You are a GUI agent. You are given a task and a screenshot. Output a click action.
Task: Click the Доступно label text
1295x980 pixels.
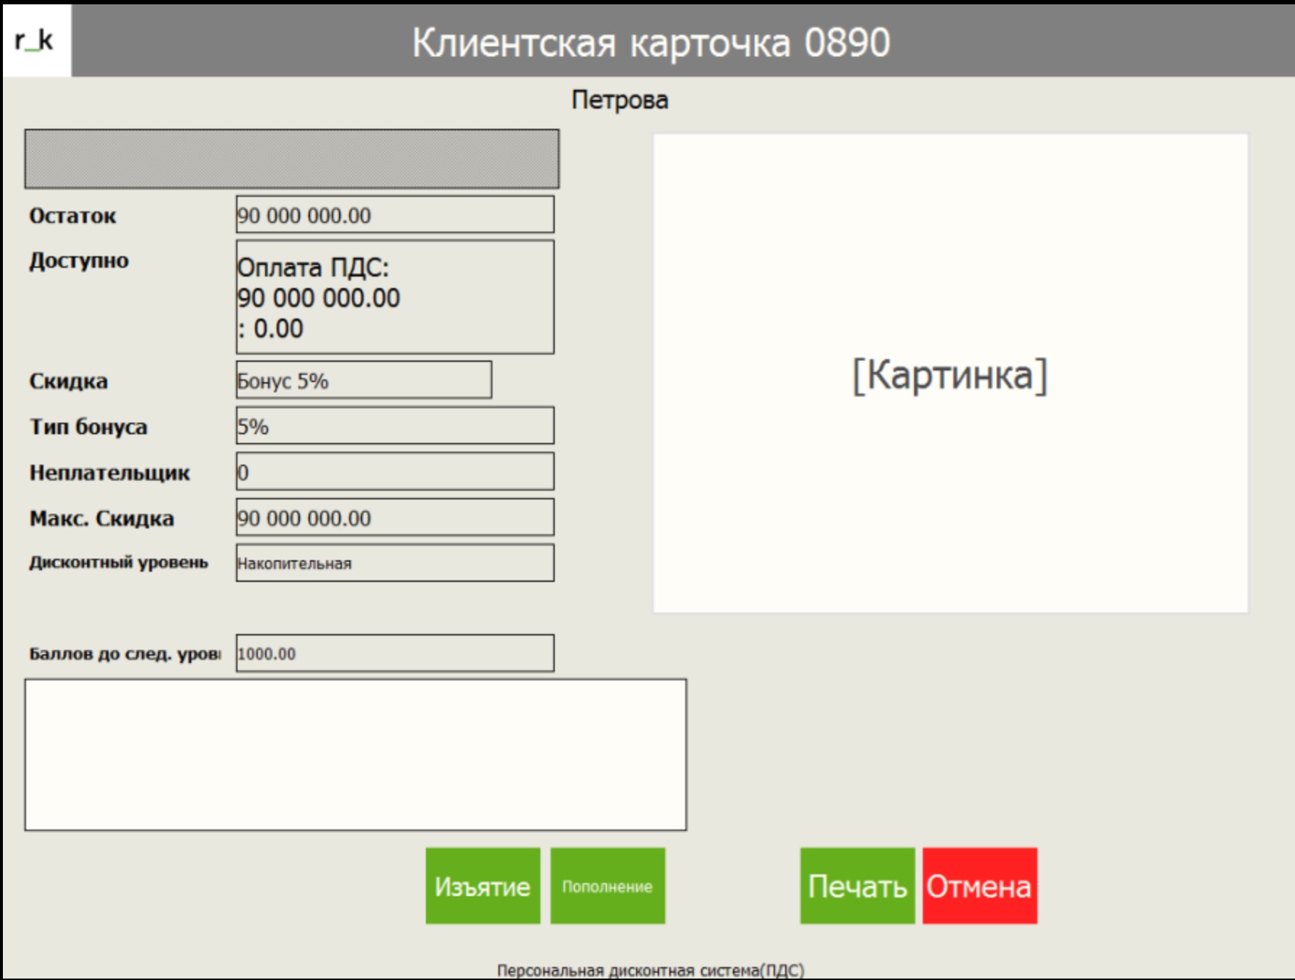coord(79,261)
